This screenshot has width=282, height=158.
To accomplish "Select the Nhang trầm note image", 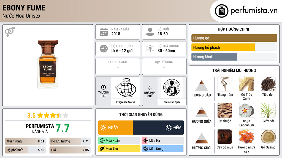I will click(225, 84).
